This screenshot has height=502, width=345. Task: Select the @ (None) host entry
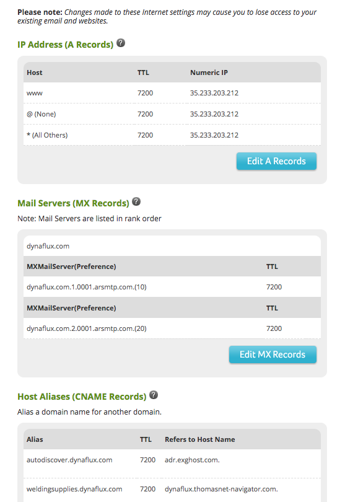tap(41, 114)
